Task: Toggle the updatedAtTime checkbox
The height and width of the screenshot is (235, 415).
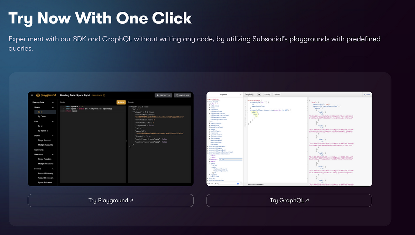Action: coord(210,143)
